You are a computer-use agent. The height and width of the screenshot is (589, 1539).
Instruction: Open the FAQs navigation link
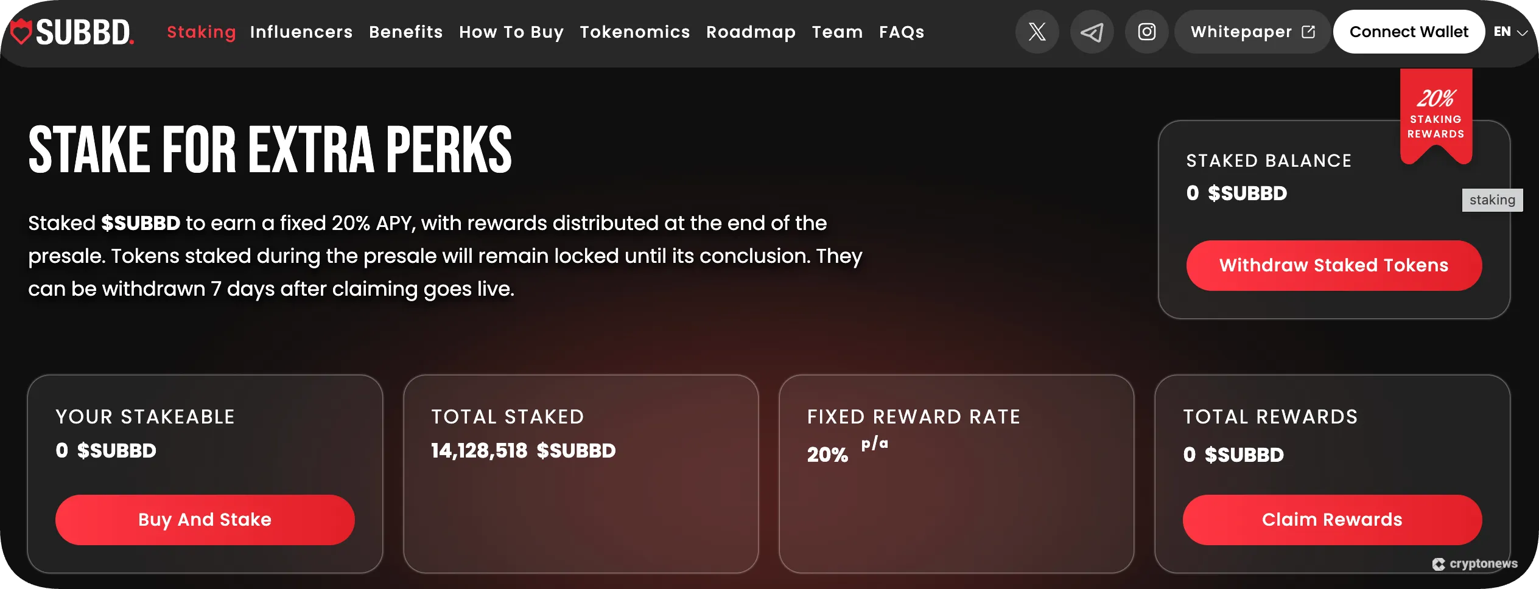click(x=902, y=32)
